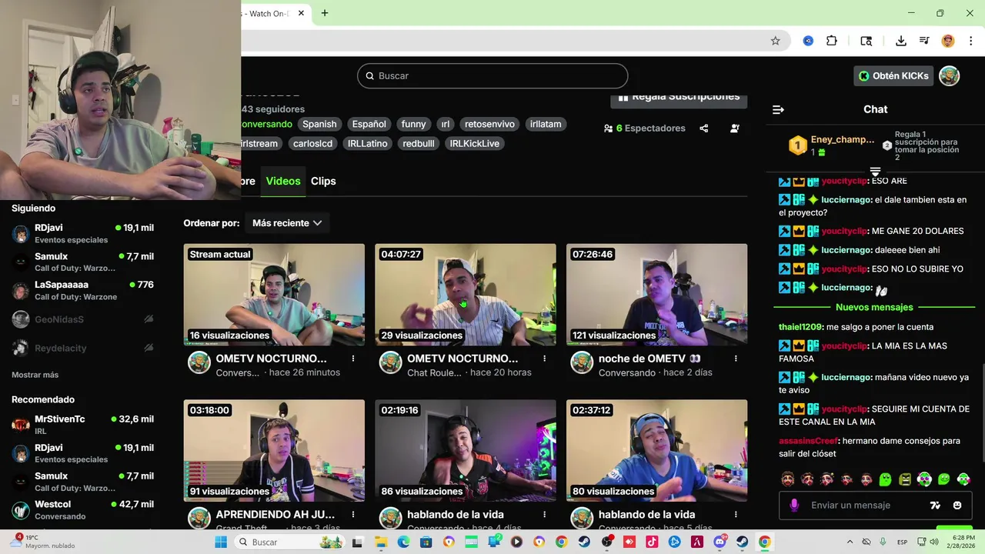Open Chrome downloads icon
Screen dimensions: 985x554
(900, 41)
